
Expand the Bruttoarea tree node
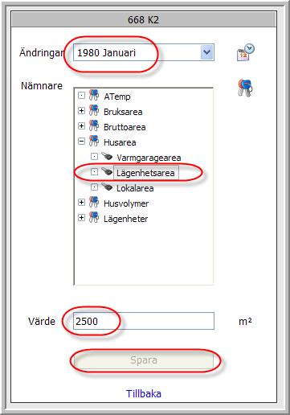click(81, 126)
